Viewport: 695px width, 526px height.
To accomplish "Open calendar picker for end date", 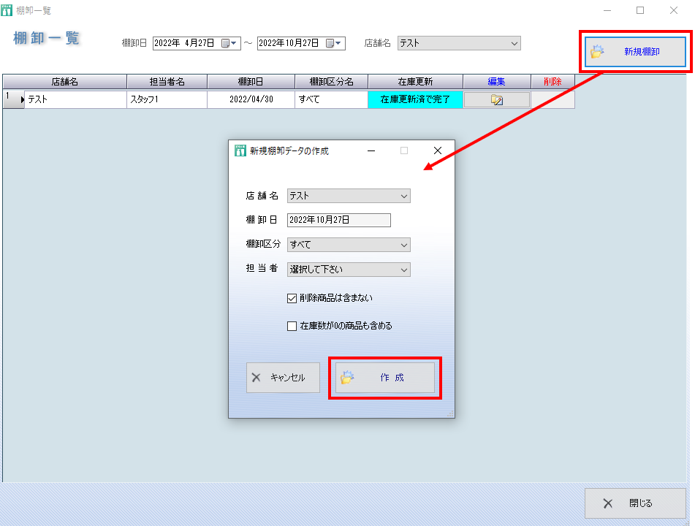I will pyautogui.click(x=334, y=44).
